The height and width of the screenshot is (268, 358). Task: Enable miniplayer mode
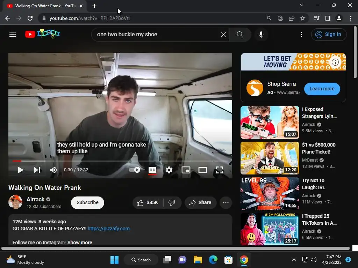pos(186,170)
